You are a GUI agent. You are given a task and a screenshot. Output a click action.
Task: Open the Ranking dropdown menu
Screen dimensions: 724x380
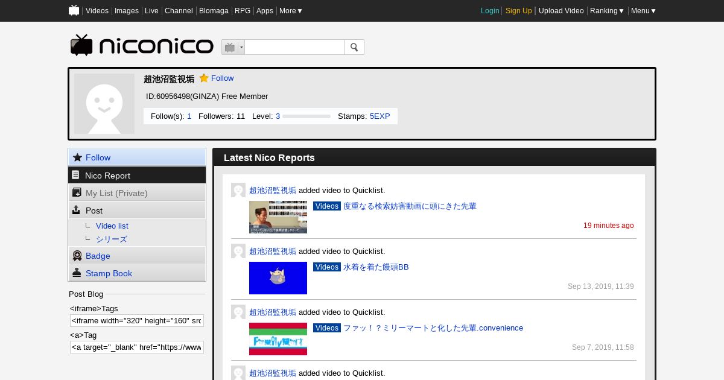point(607,11)
